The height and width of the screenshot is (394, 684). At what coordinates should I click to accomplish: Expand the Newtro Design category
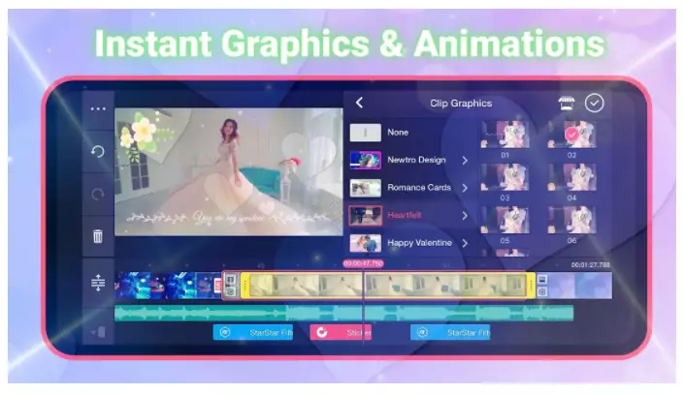(x=465, y=160)
